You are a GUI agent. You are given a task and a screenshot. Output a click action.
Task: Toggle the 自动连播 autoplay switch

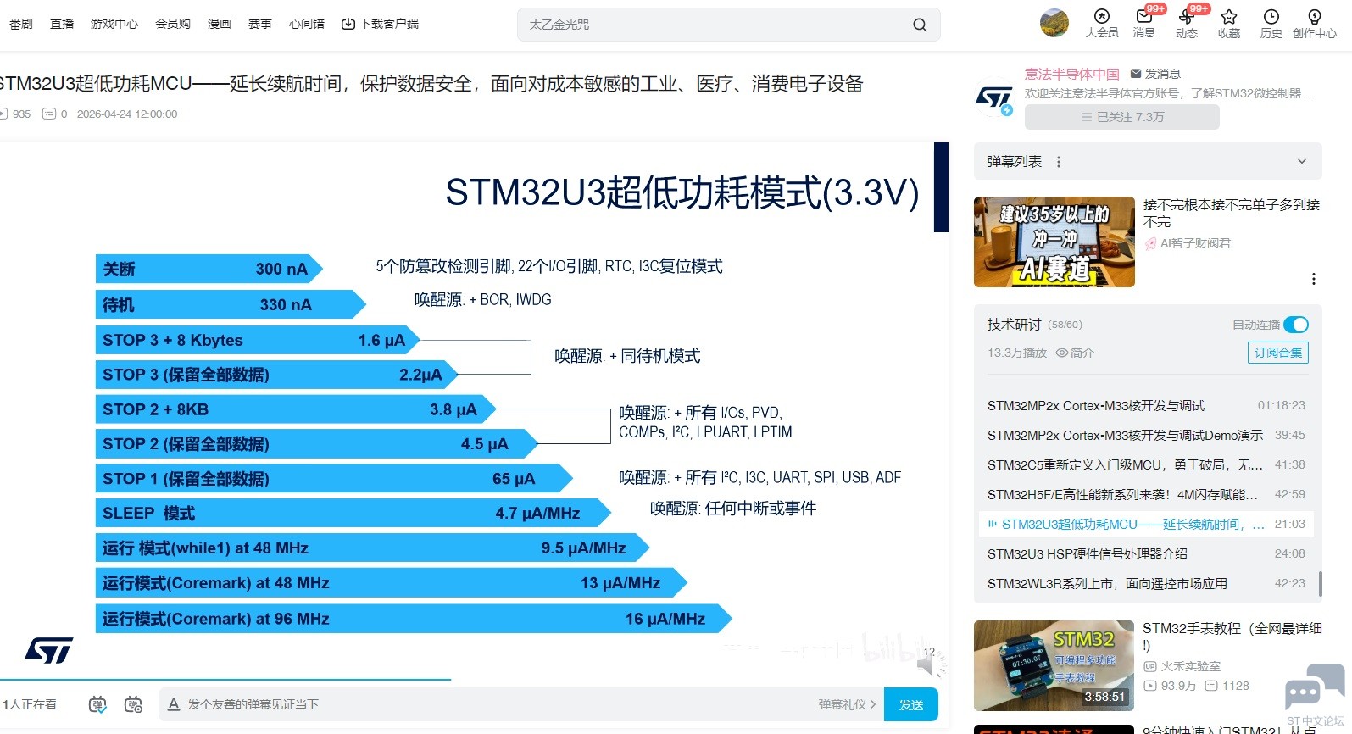click(x=1295, y=325)
